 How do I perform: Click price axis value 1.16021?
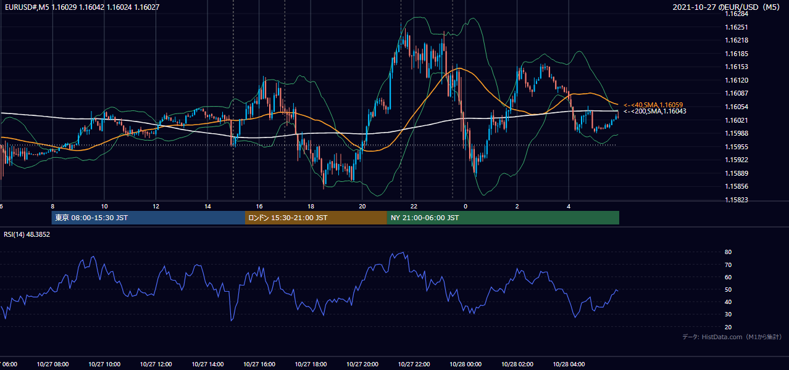(x=737, y=120)
